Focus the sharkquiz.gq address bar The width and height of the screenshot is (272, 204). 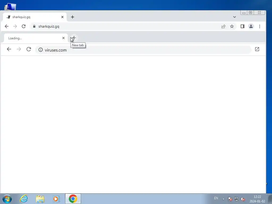coord(134,26)
